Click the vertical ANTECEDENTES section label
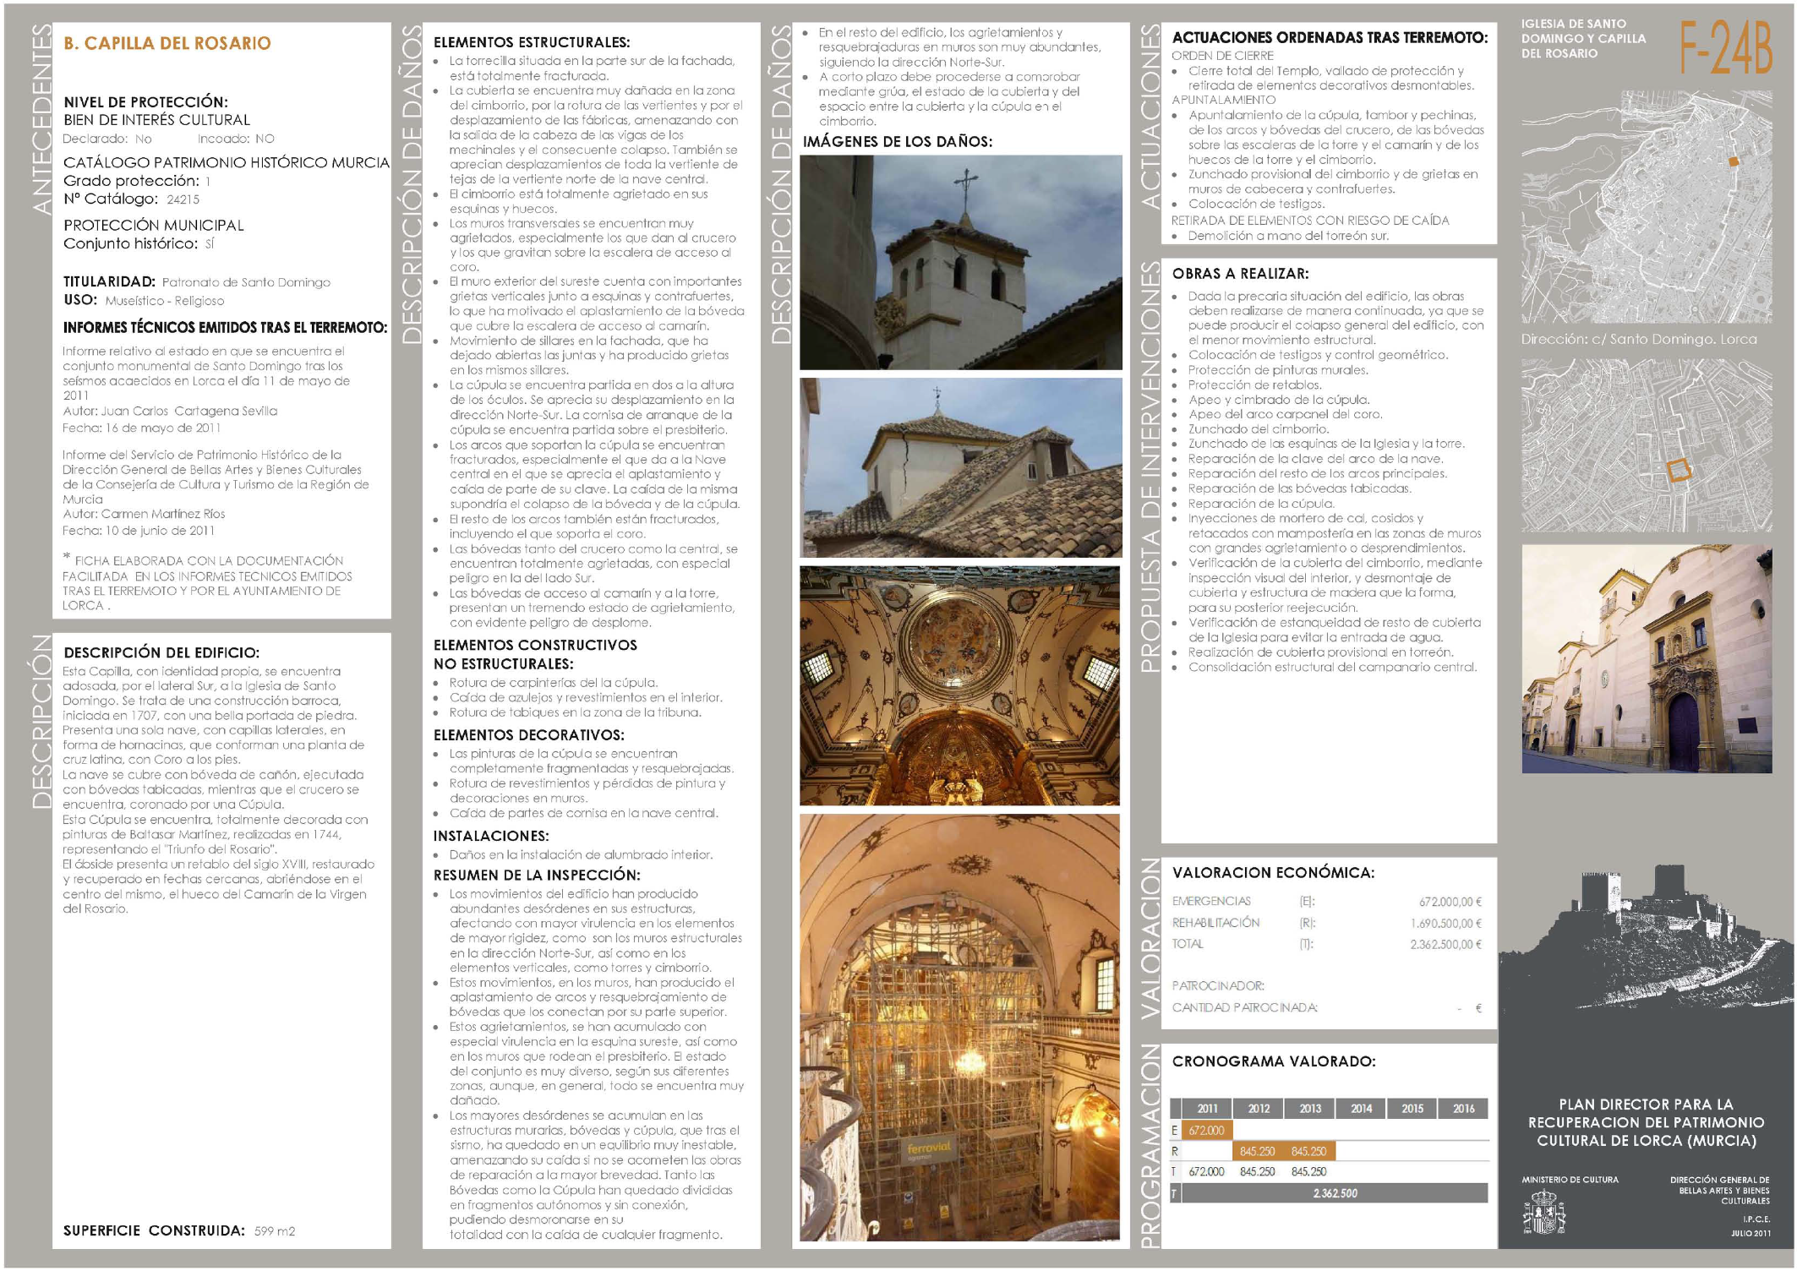 41,120
